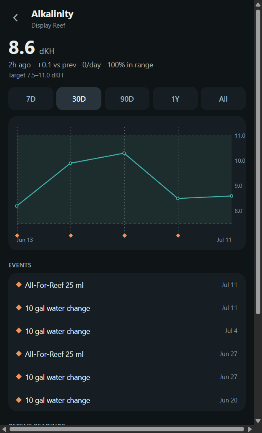This screenshot has height=433, width=262.
Task: Click the 100% in range statistic
Action: pyautogui.click(x=130, y=65)
